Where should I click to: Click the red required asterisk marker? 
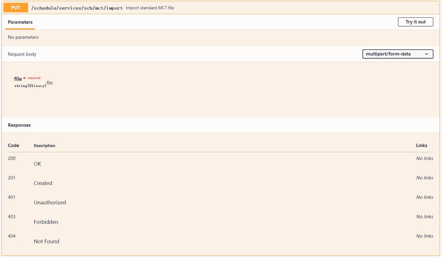coord(24,79)
